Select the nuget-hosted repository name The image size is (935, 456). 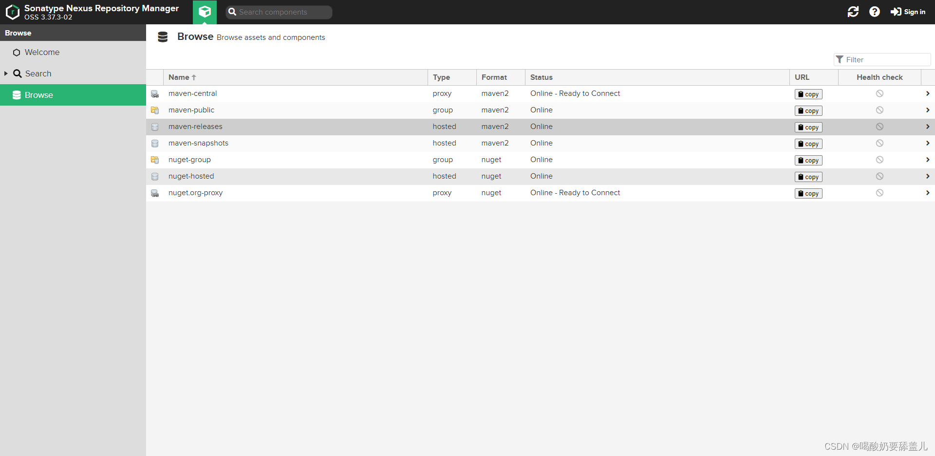coord(191,176)
